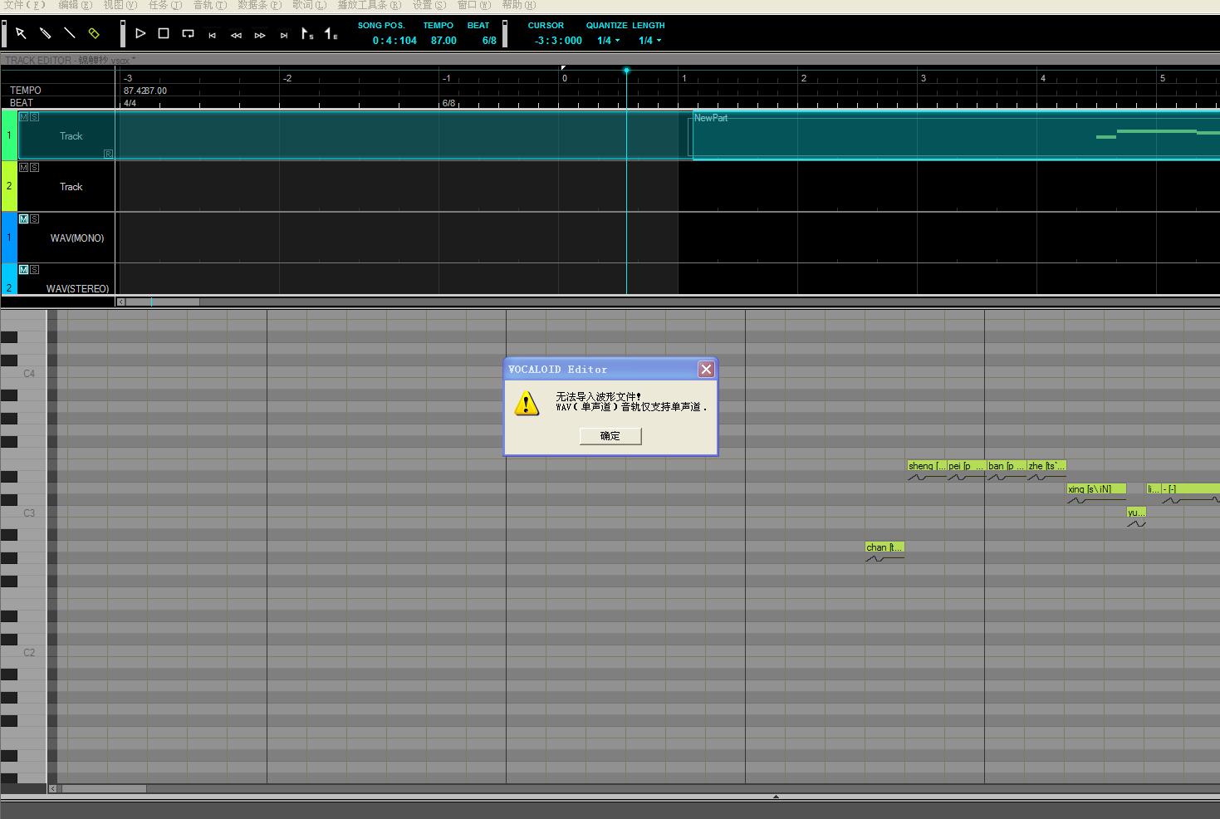Click the yellow warning icon in dialog
This screenshot has width=1220, height=819.
tap(527, 404)
